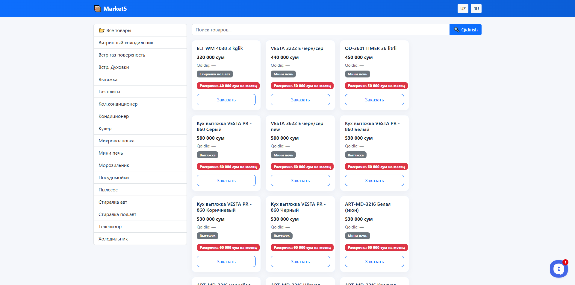Switch language to UZ
This screenshot has height=285, width=575.
click(x=463, y=9)
